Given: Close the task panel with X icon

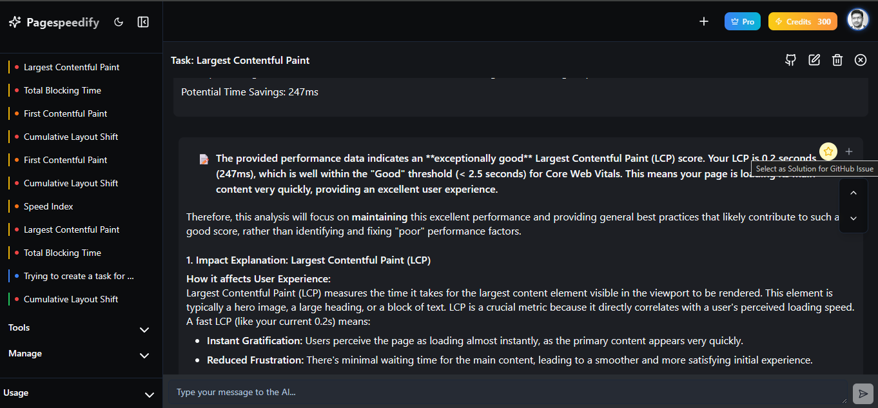Looking at the screenshot, I should [x=861, y=60].
